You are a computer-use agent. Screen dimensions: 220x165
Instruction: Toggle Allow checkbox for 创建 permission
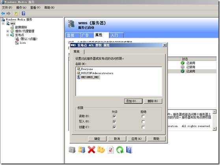(x=114, y=127)
